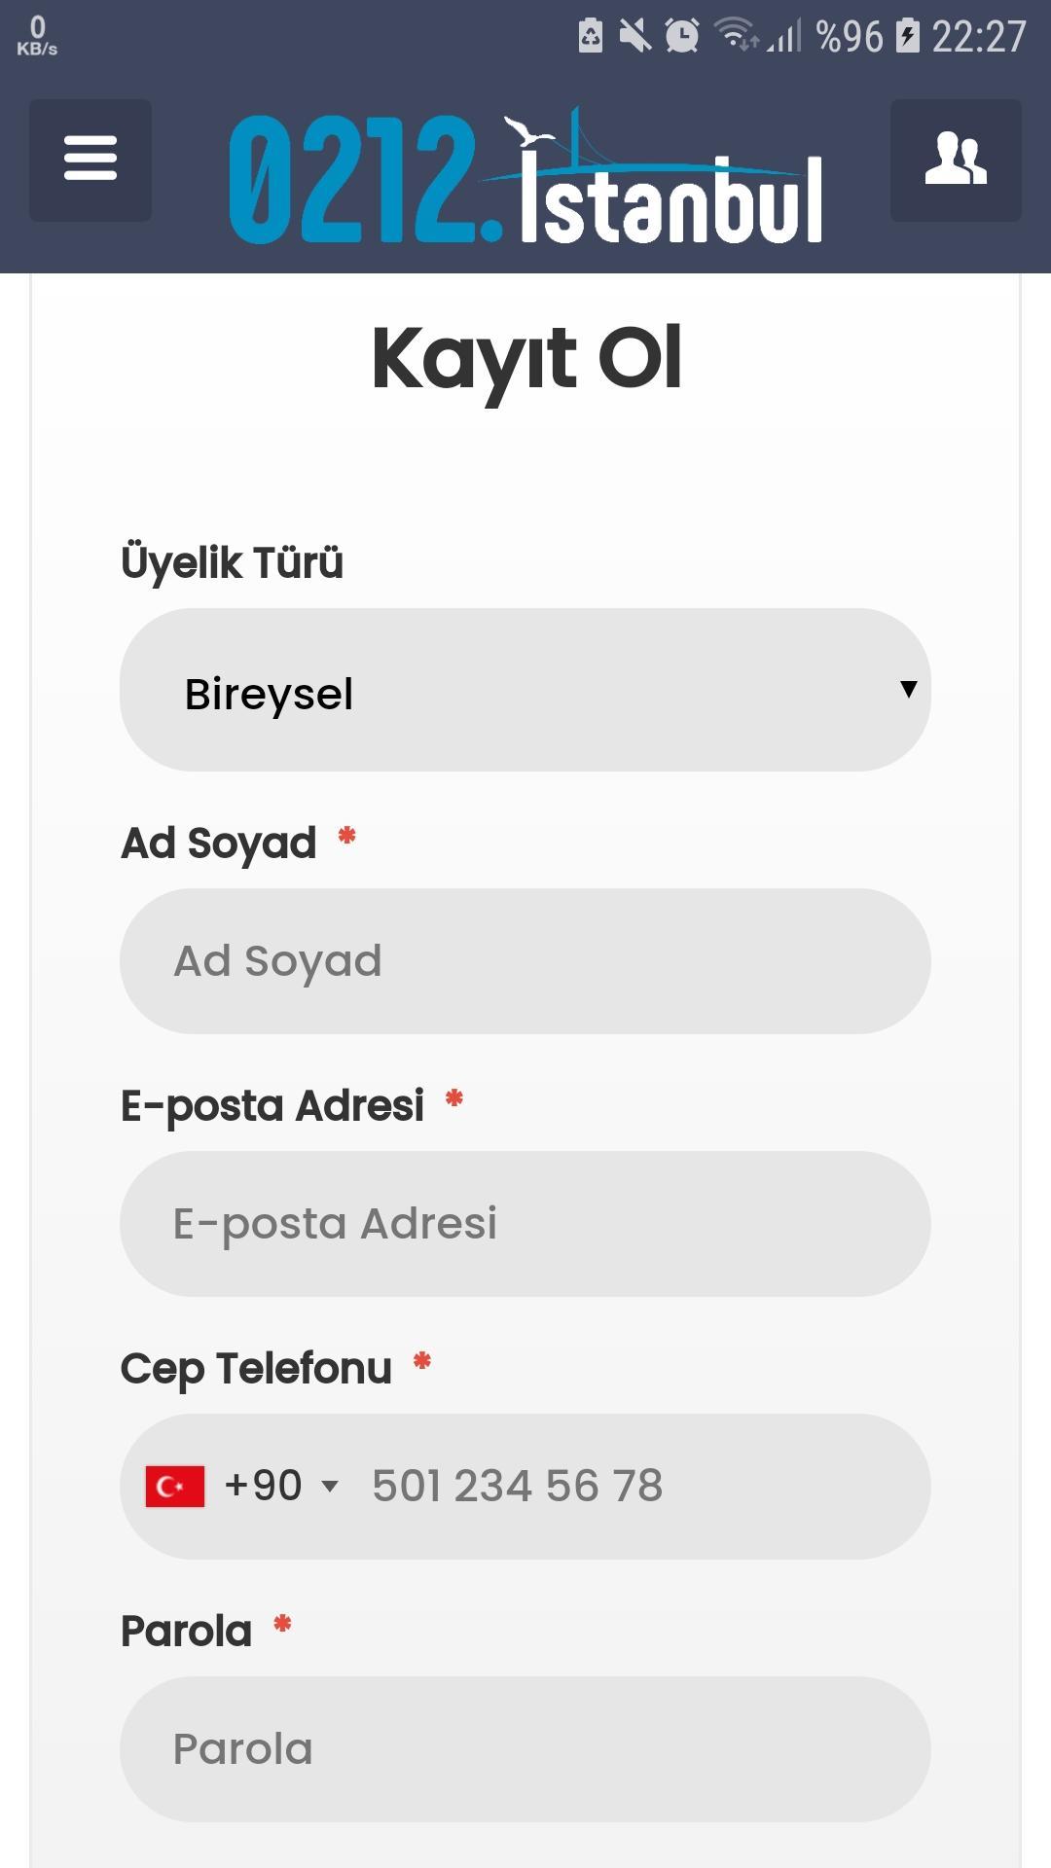Tap the network speed KB/s indicator

click(x=37, y=36)
